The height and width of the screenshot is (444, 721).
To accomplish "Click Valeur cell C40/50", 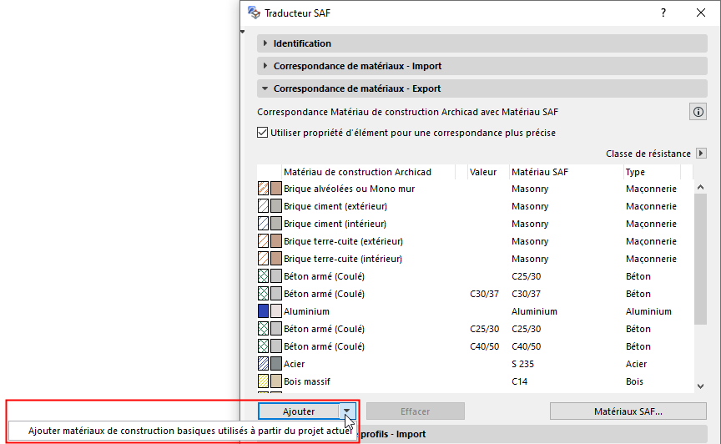I will point(484,346).
